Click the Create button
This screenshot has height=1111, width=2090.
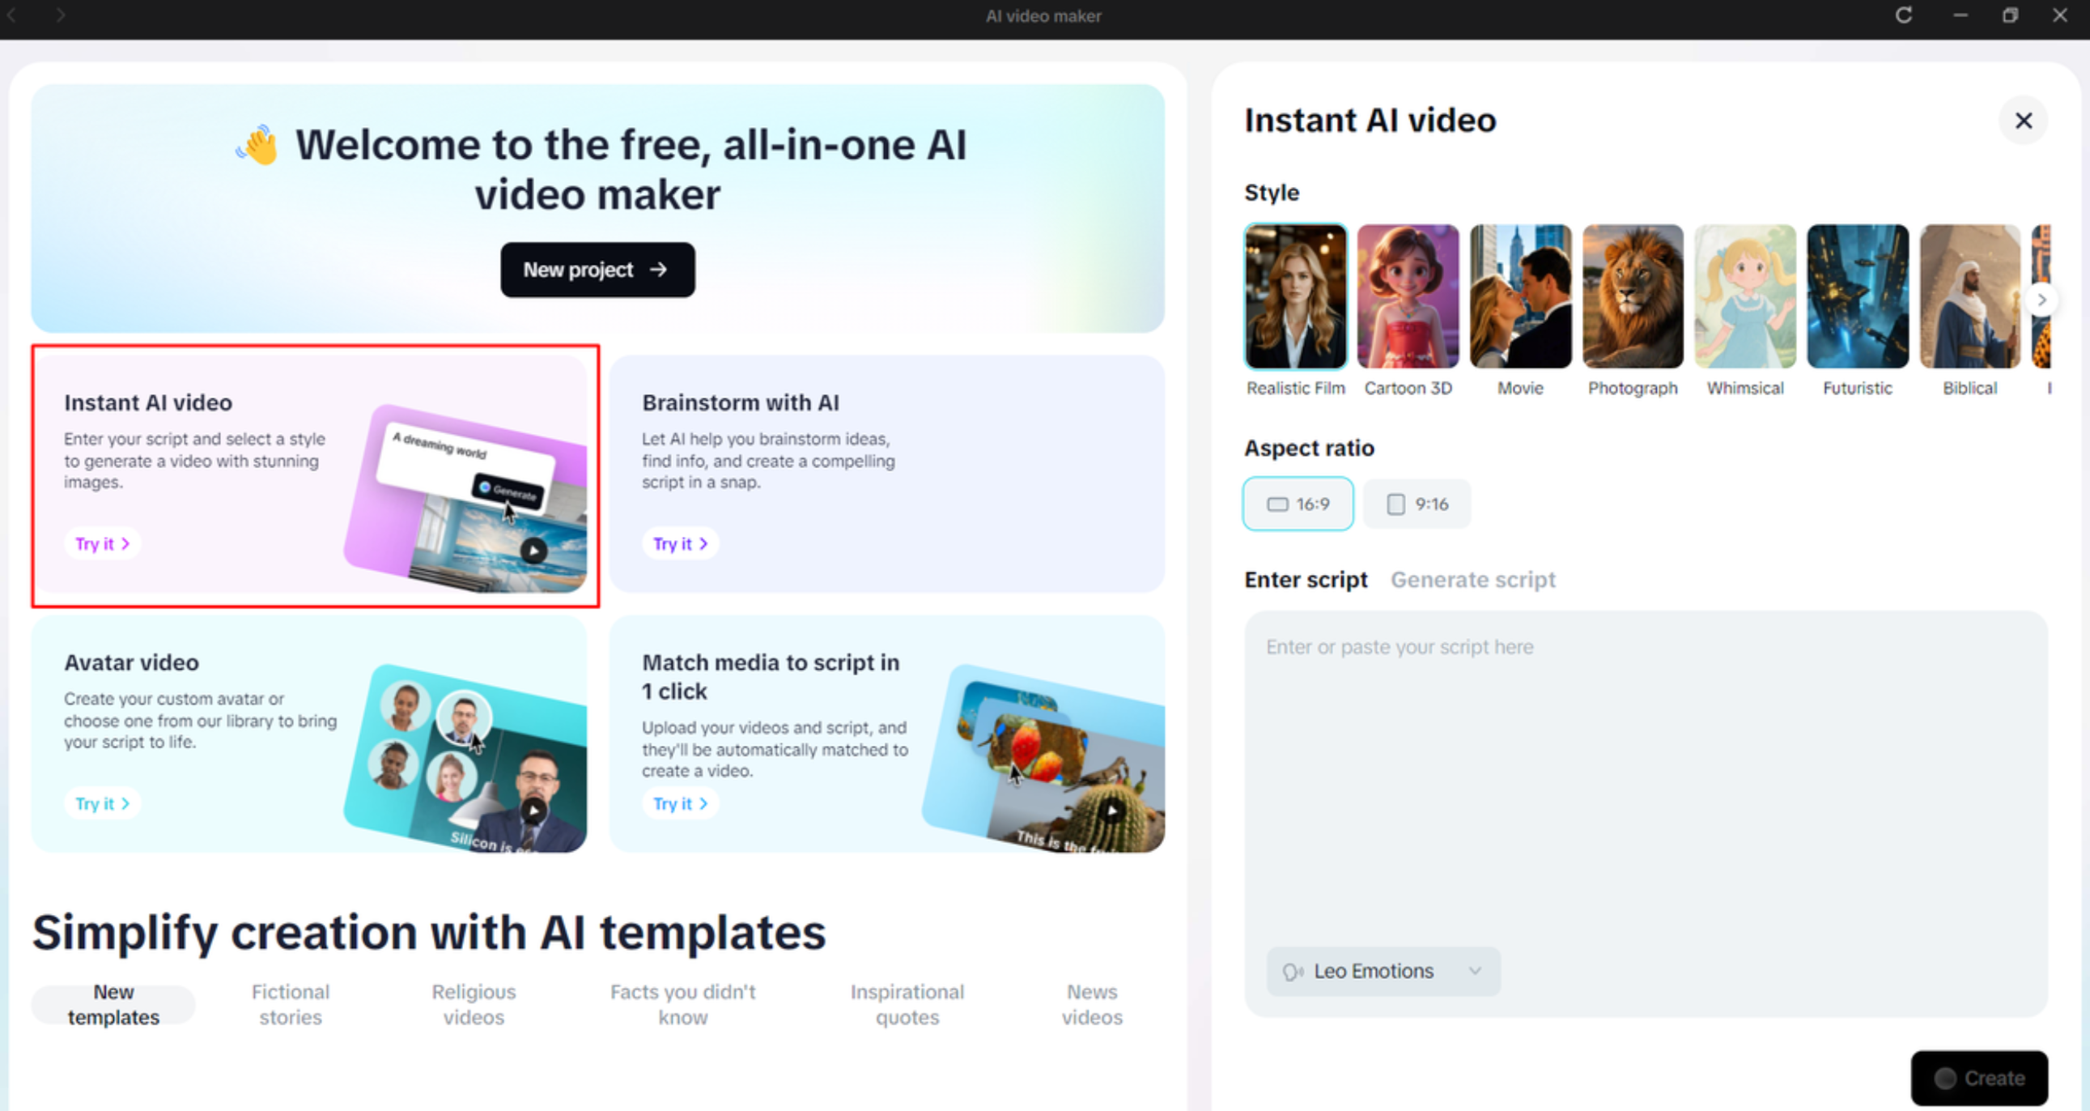tap(1980, 1078)
